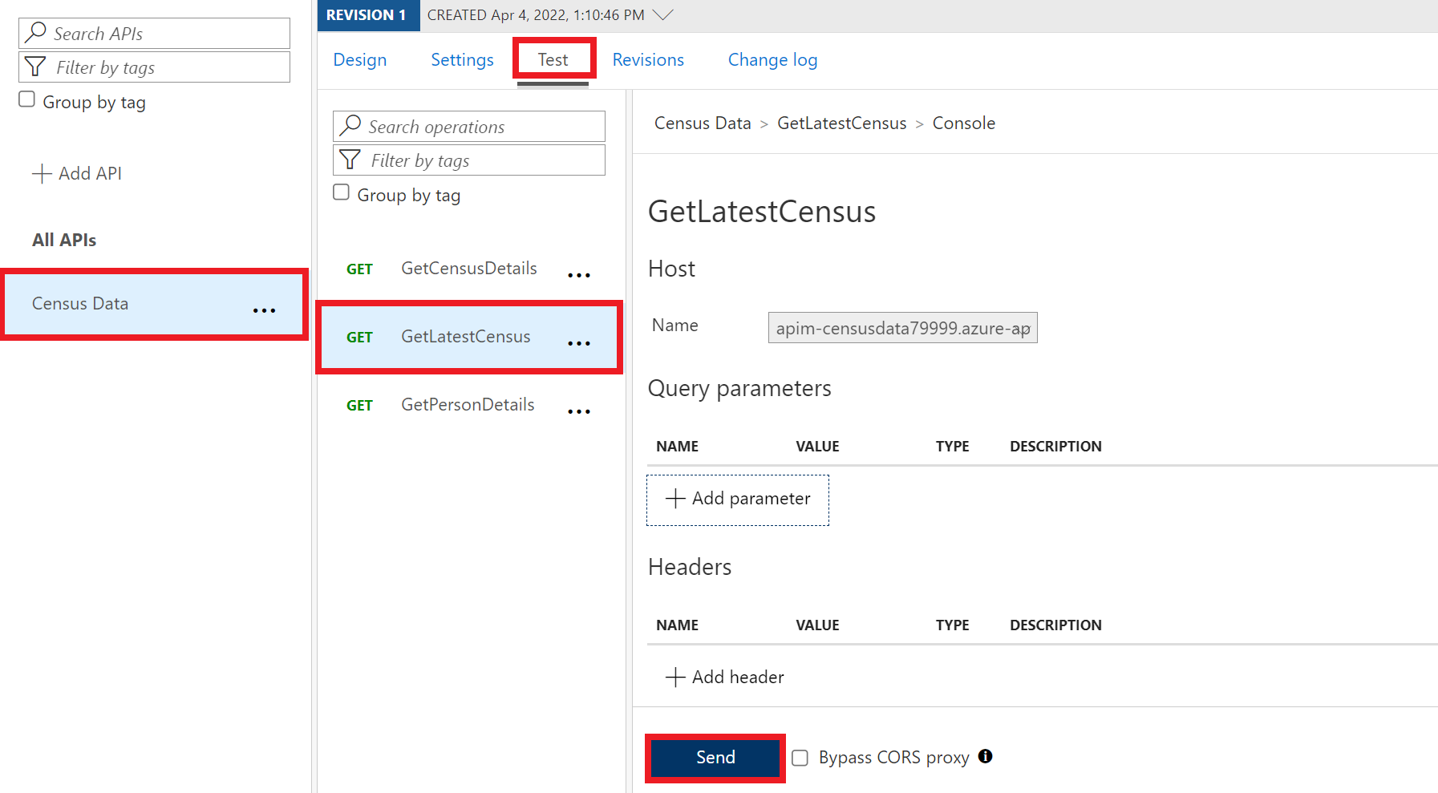Image resolution: width=1438 pixels, height=793 pixels.
Task: Click the Headers section heading
Action: tap(690, 567)
